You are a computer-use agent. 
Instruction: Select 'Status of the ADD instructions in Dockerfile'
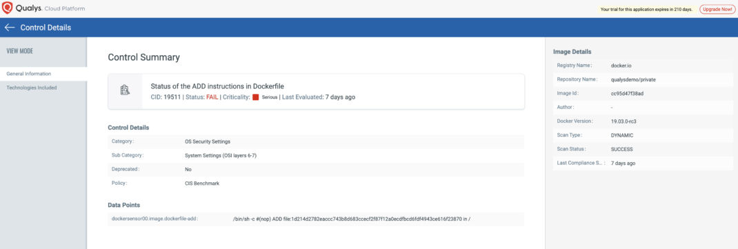pos(217,86)
